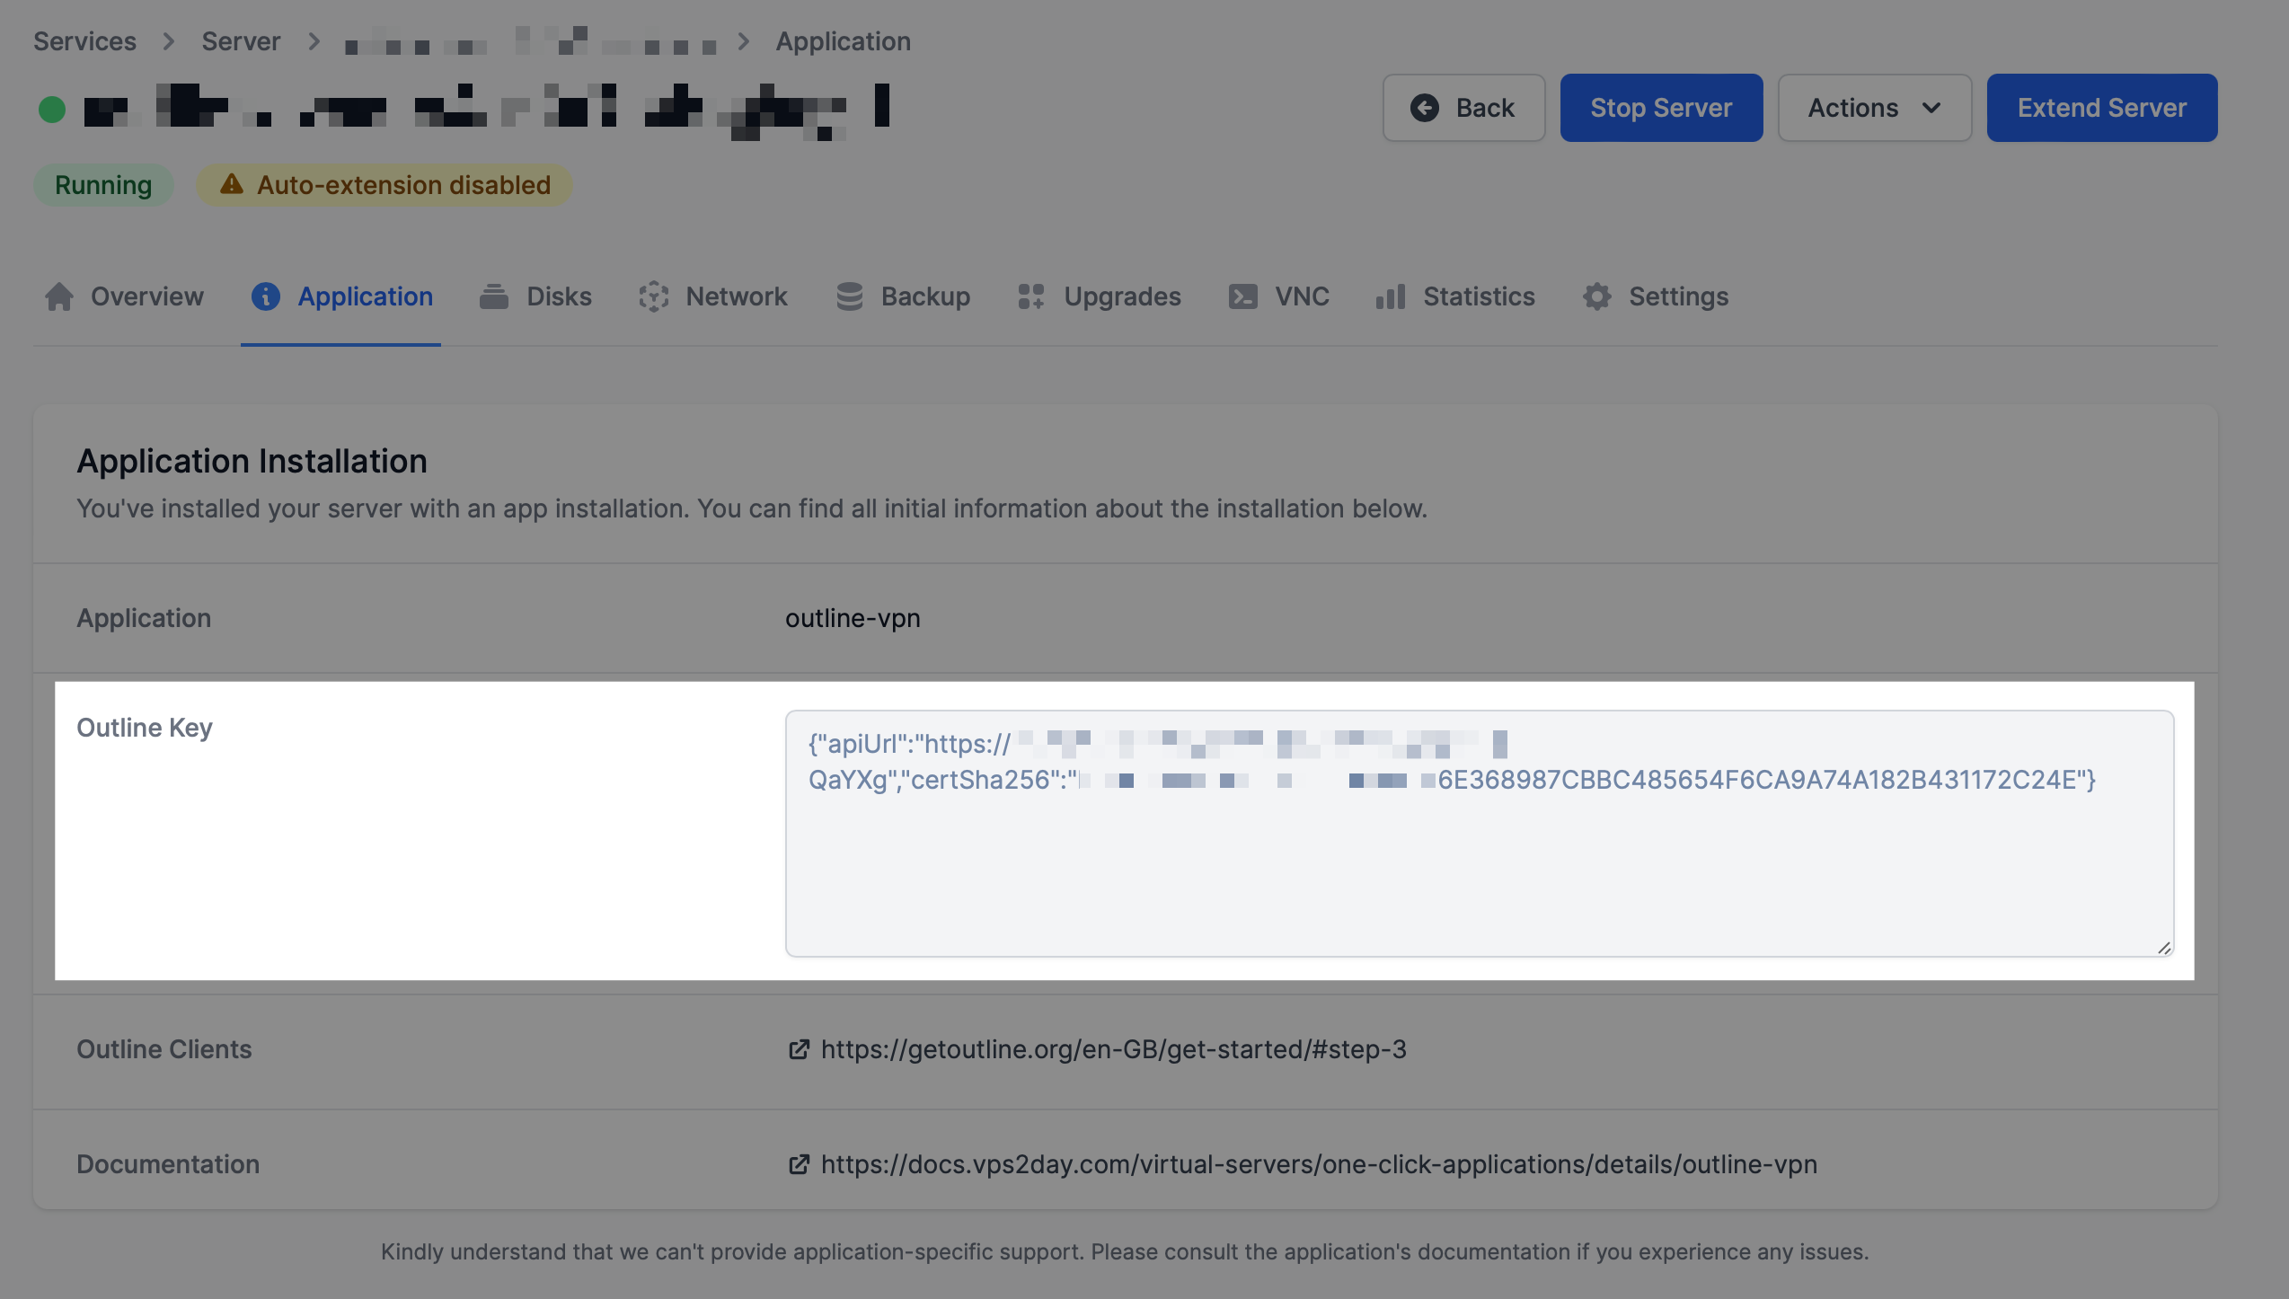Toggle the Auto-extension disabled warning
Screen dimensions: 2289x1299
click(x=385, y=184)
